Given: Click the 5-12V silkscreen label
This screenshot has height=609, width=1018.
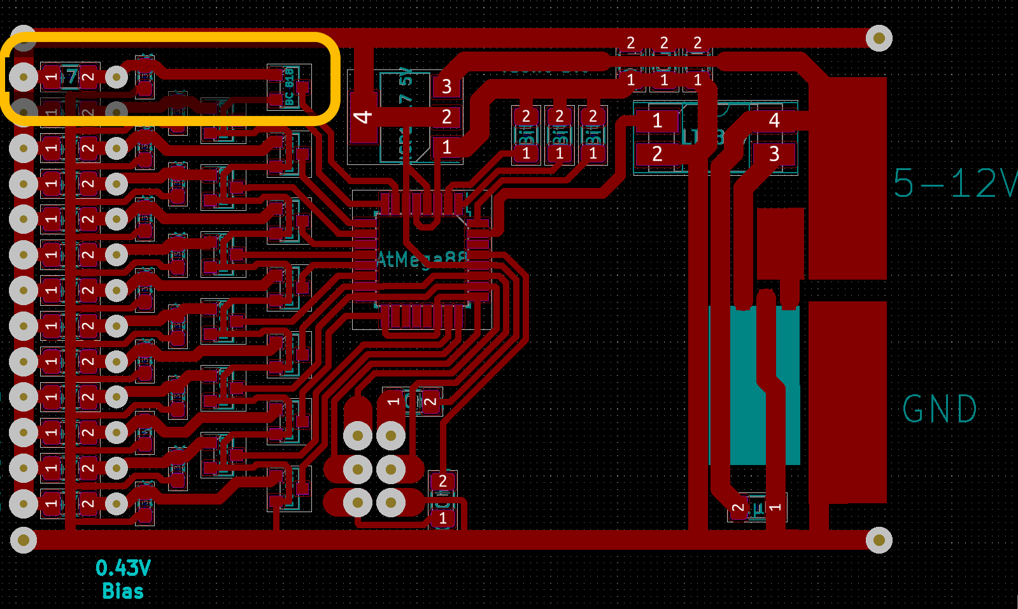Looking at the screenshot, I should (x=955, y=183).
